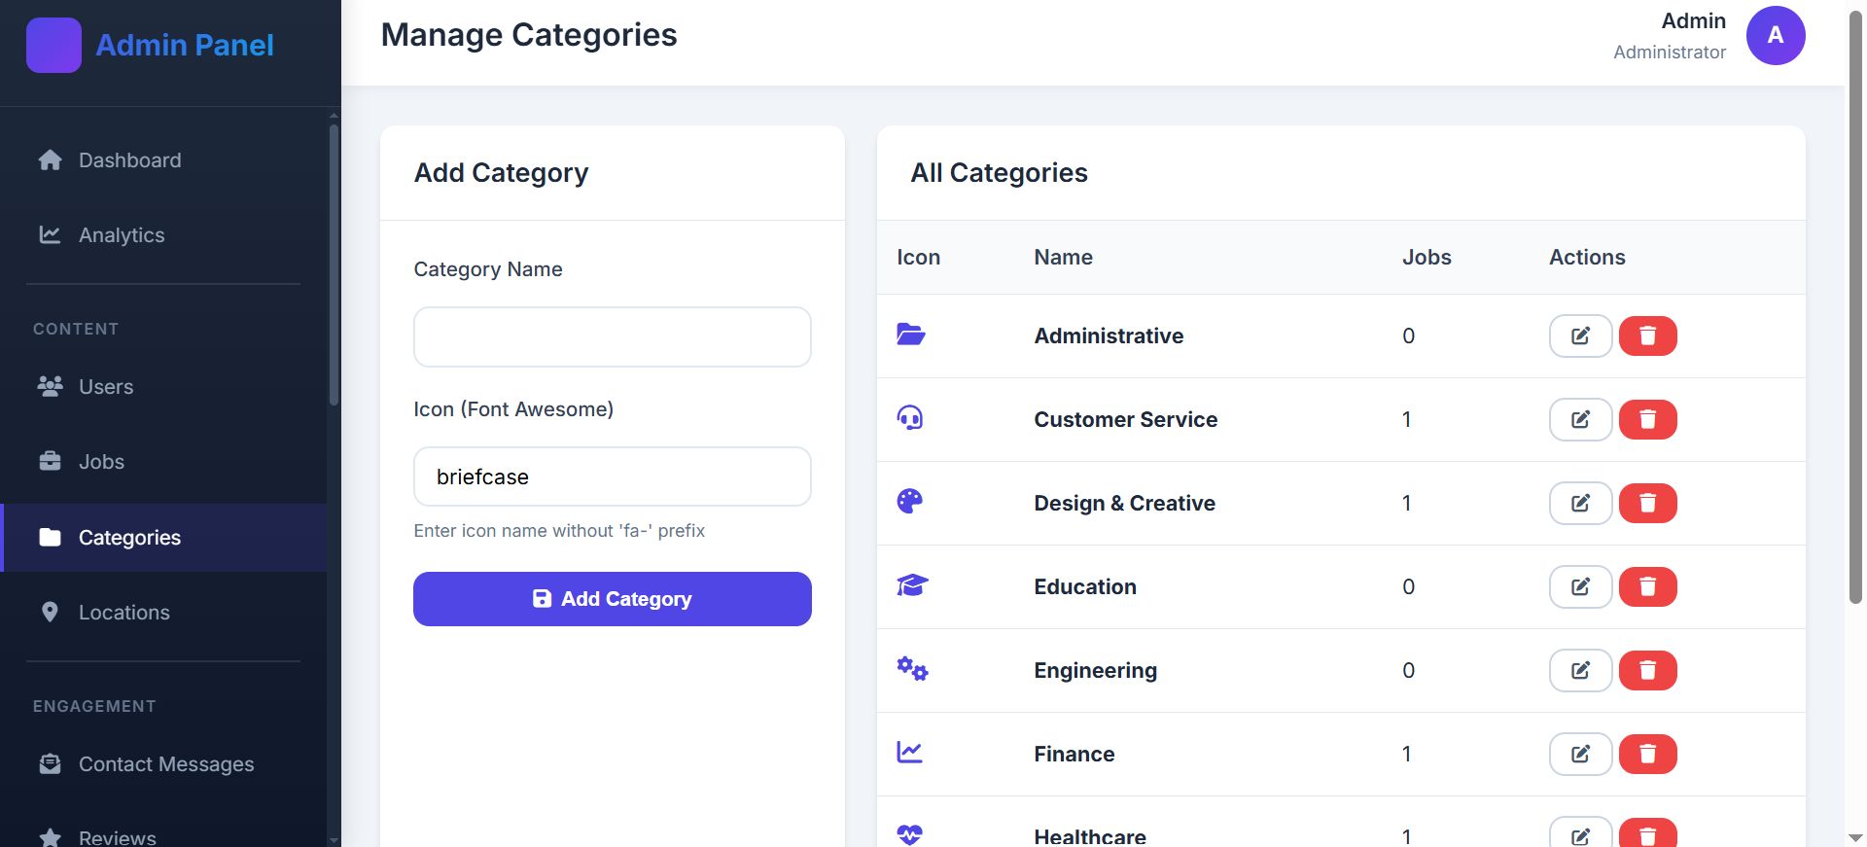Delete the Customer Service category
The image size is (1867, 847).
(x=1647, y=420)
